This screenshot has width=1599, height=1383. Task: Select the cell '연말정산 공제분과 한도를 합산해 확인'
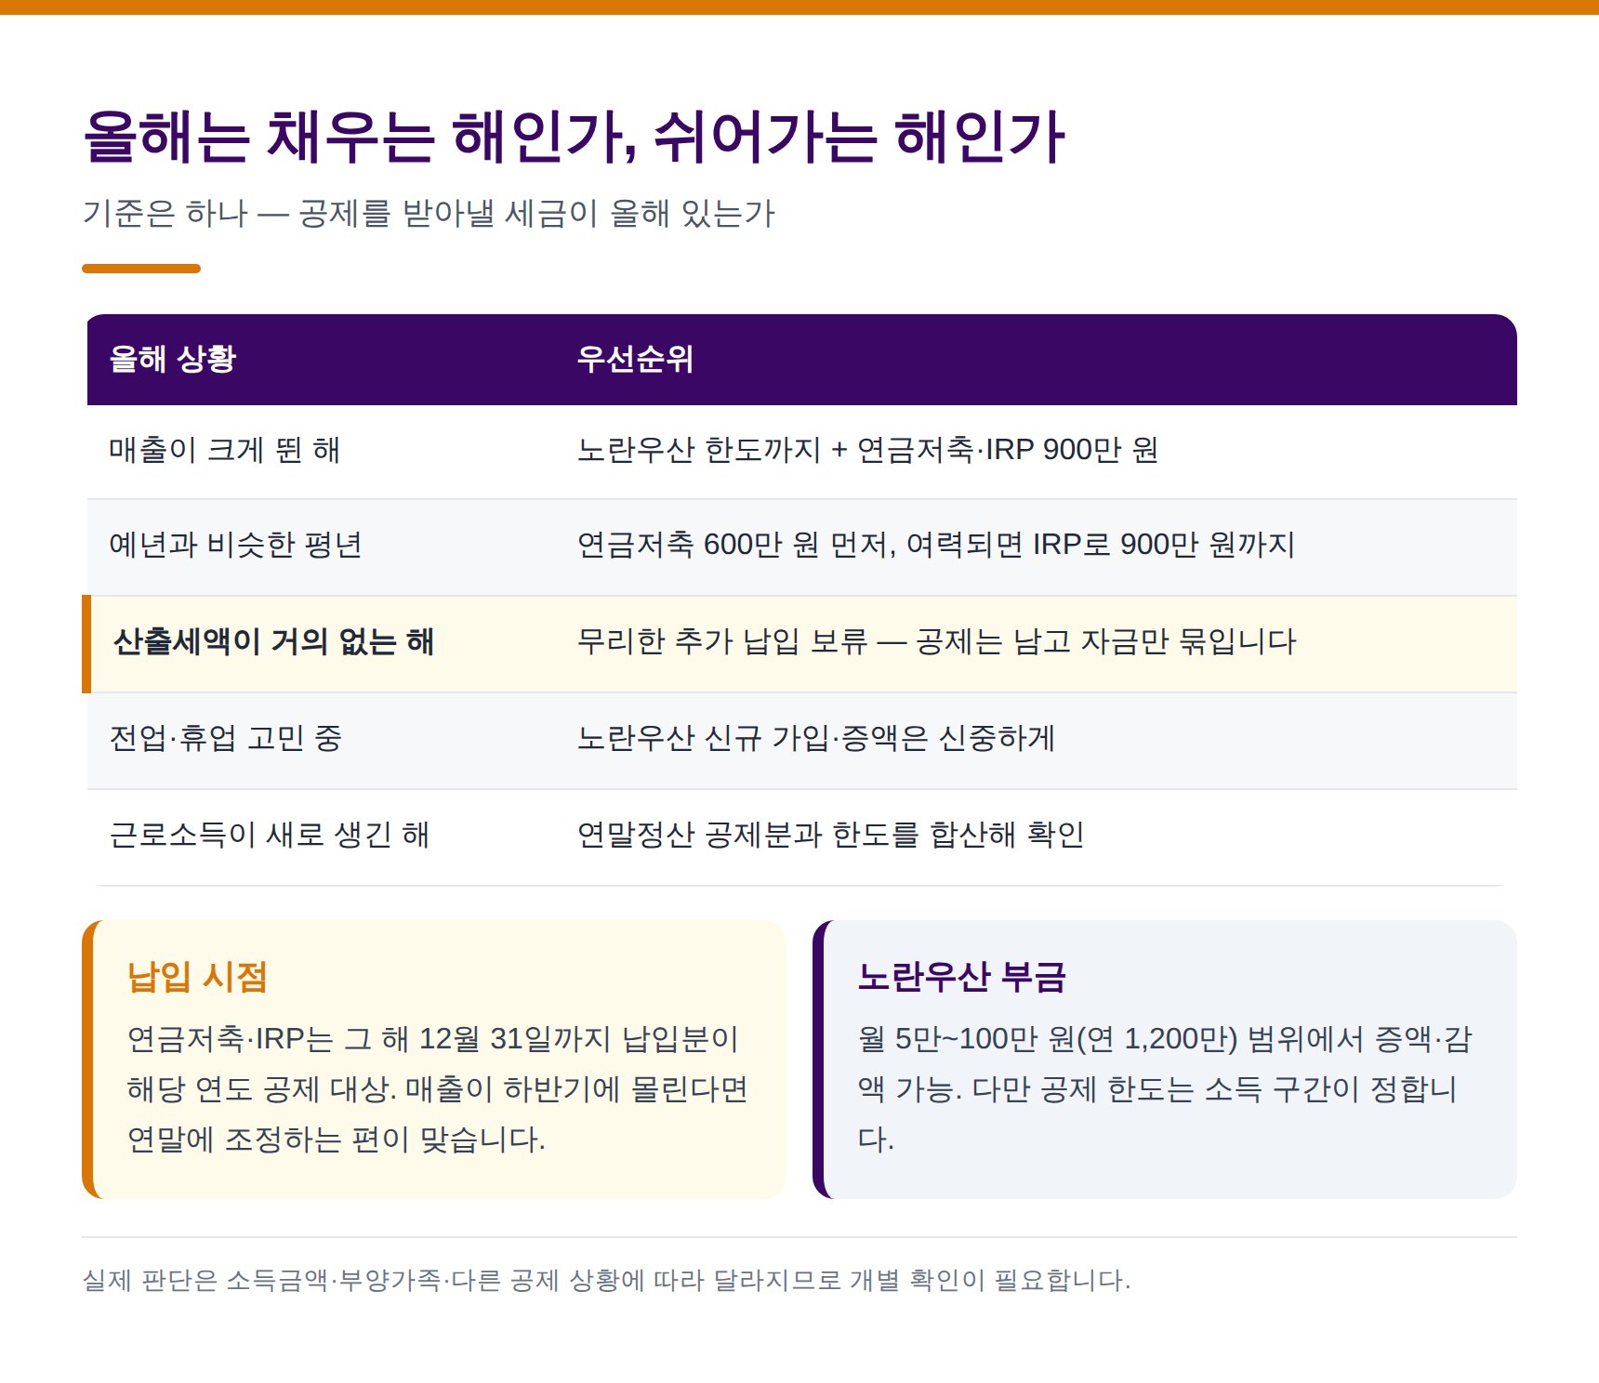click(x=1036, y=837)
